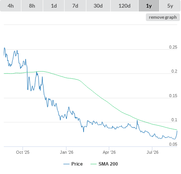Toggle the SMA 200 legend label
Viewport: 181px width, 174px height.
108,164
